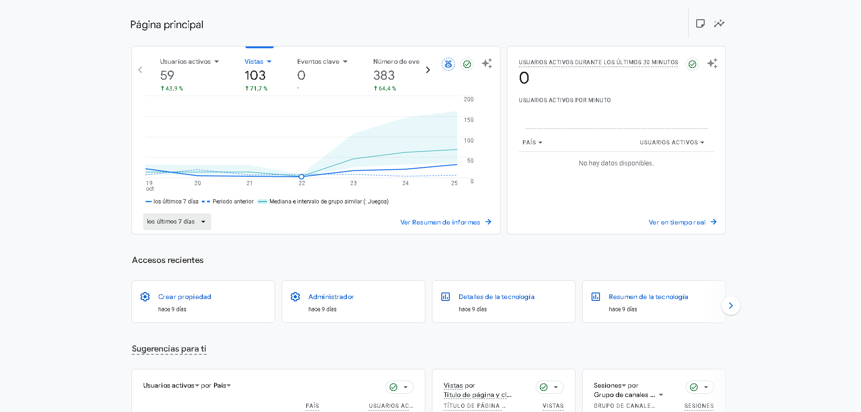The width and height of the screenshot is (861, 412).
Task: Toggle the data quality check on realtime card
Action: point(692,64)
